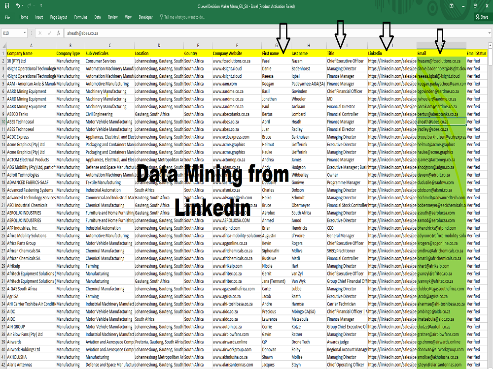Switch to the Home tab
The height and width of the screenshot is (369, 493).
pyautogui.click(x=24, y=17)
